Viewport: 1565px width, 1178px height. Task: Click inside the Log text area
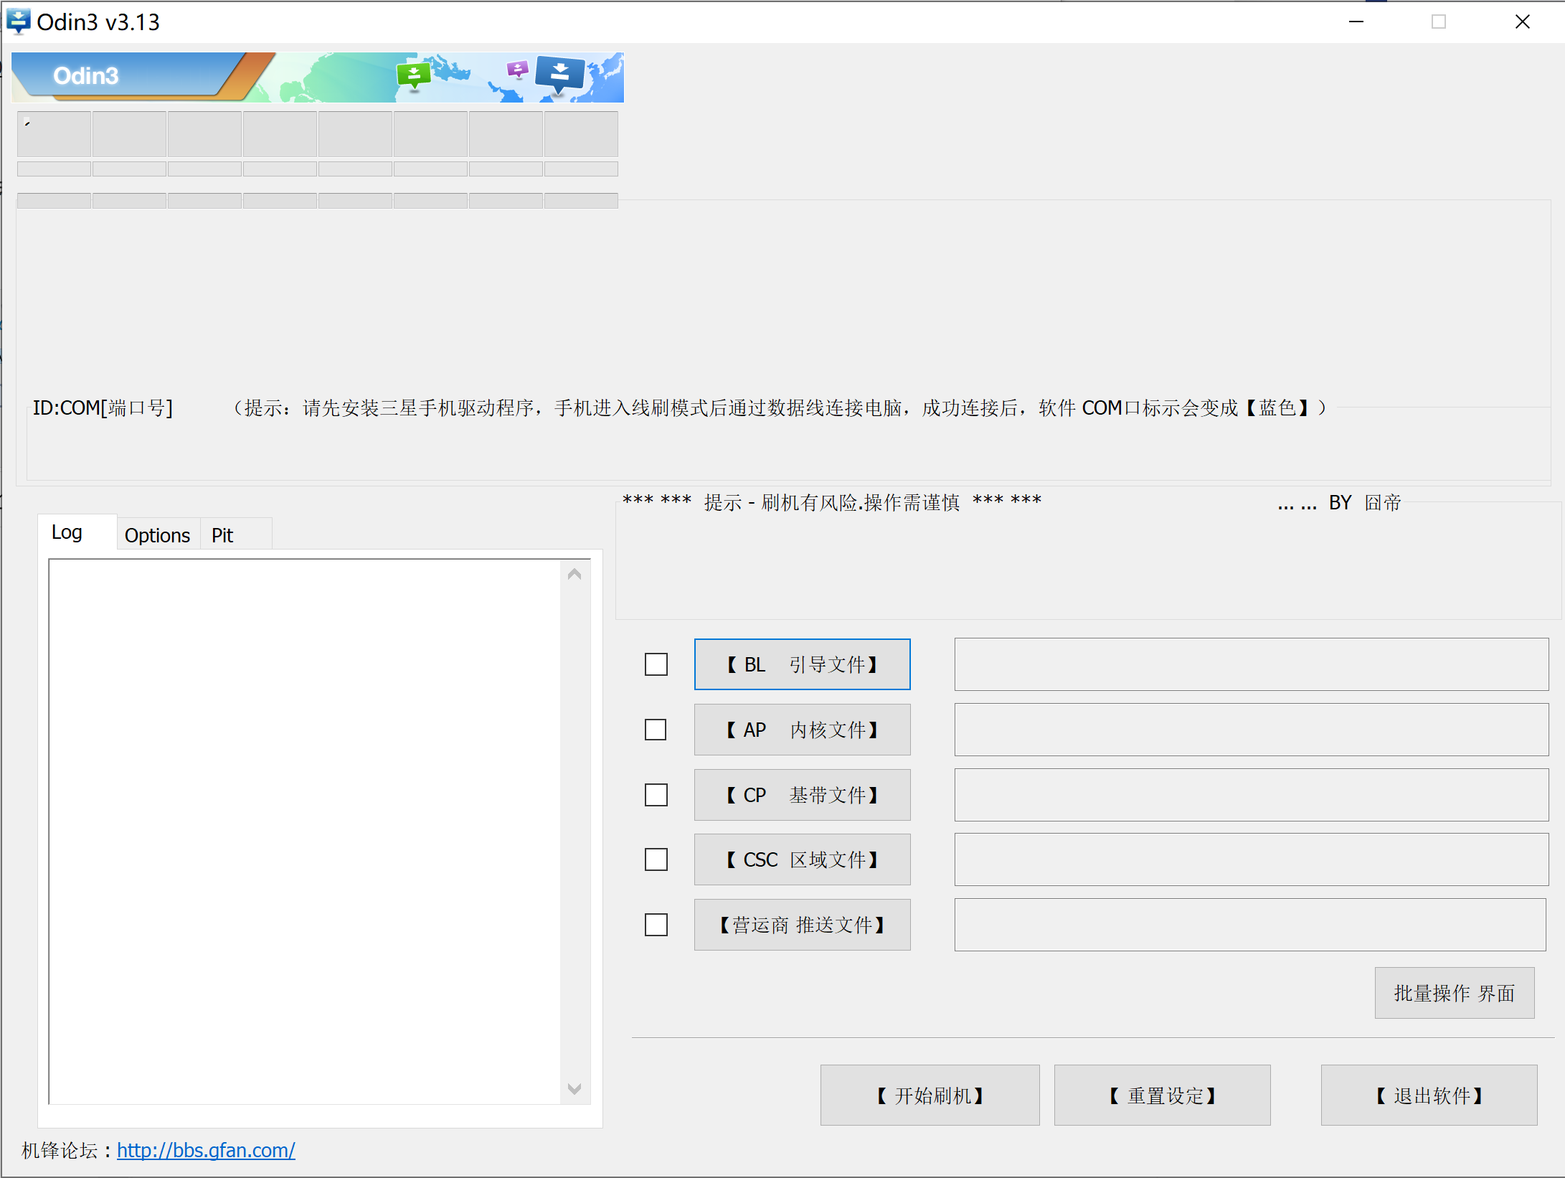point(305,831)
